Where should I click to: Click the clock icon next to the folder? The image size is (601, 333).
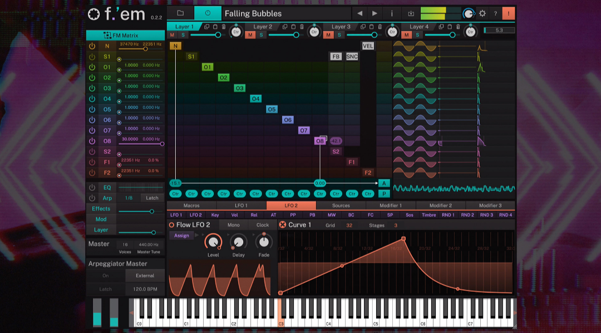point(208,13)
